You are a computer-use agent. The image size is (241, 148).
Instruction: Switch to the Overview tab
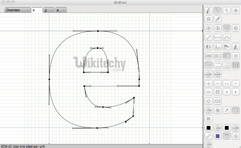(x=17, y=10)
